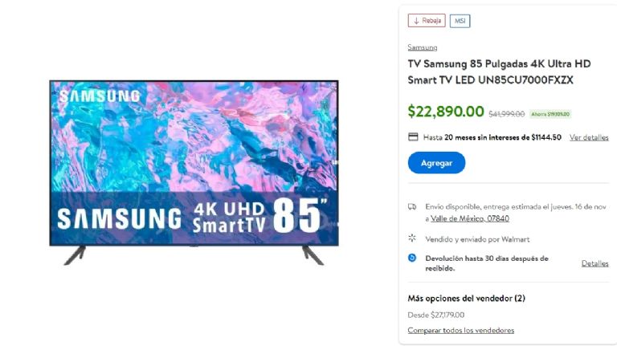This screenshot has height=346, width=617.
Task: Click the delivery truck shipping icon
Action: [412, 207]
